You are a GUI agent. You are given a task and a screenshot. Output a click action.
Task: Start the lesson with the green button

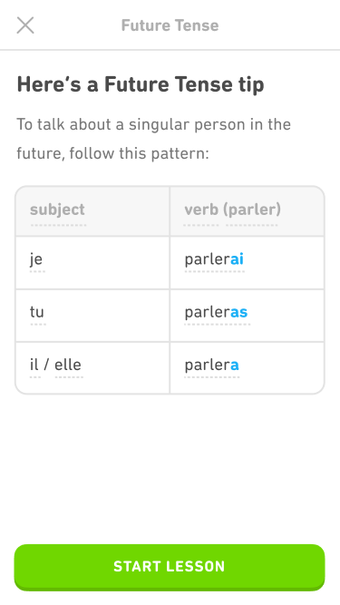point(170,567)
